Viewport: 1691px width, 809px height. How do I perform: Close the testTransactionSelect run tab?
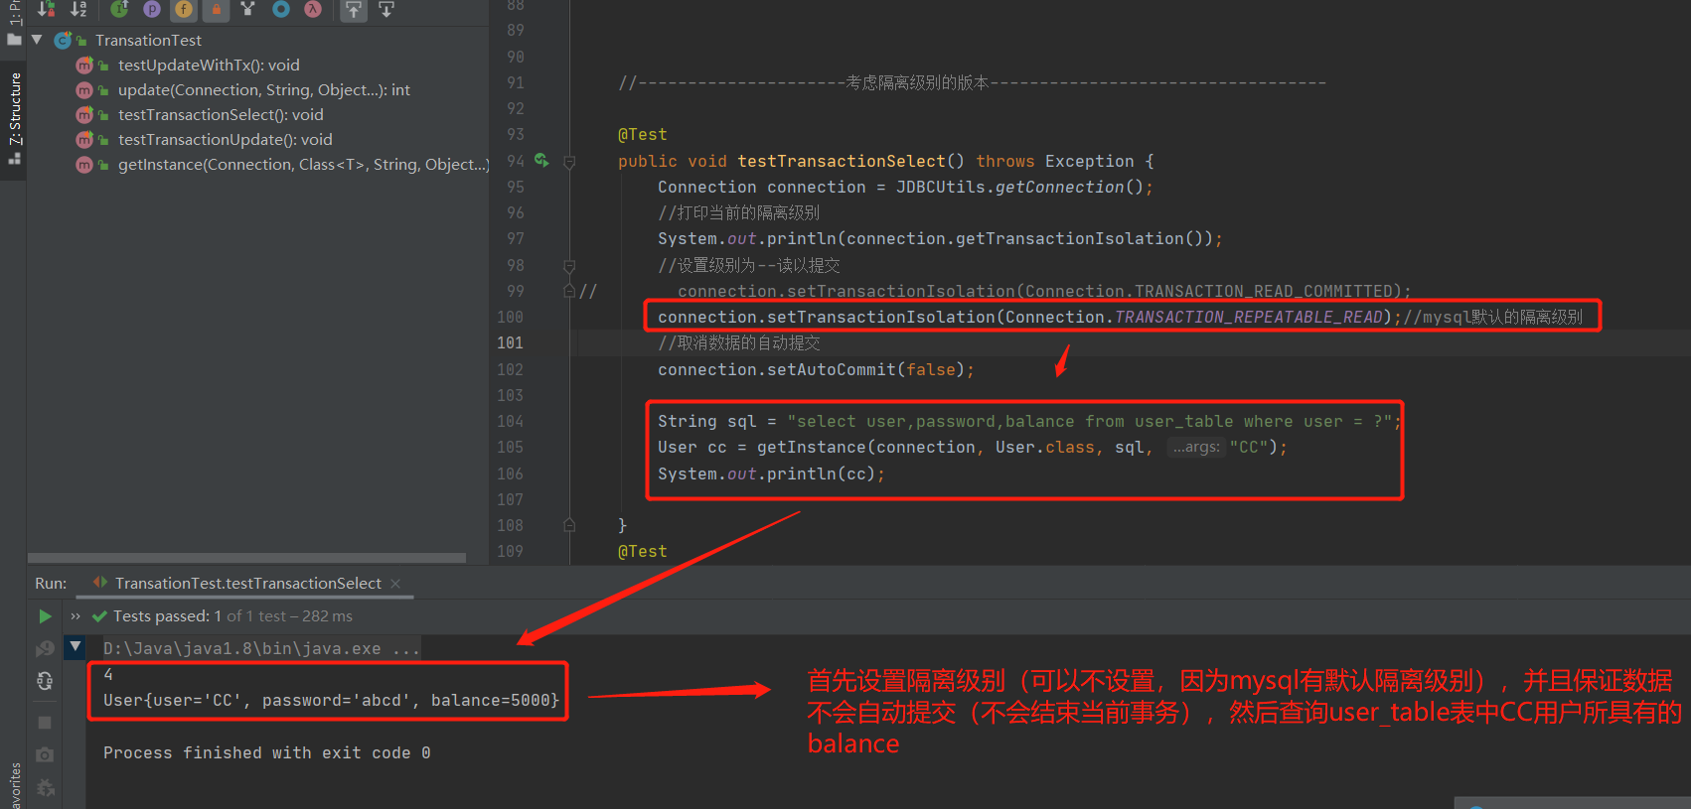tap(395, 583)
